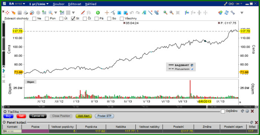260x135 pixels.
Task: Click the zoom out magnifier icon
Action: [171, 13]
